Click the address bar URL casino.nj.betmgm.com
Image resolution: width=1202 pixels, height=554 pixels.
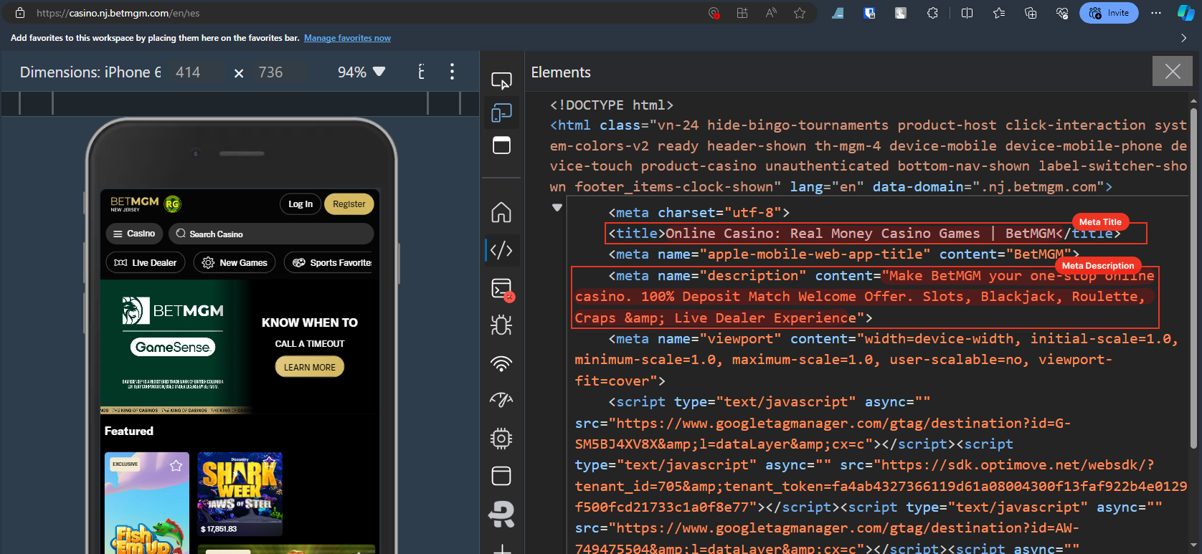118,13
